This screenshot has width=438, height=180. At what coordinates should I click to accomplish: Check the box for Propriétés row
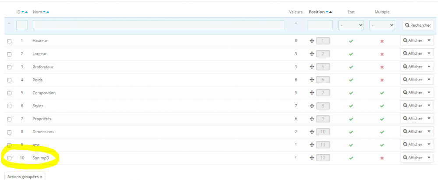[x=9, y=119]
